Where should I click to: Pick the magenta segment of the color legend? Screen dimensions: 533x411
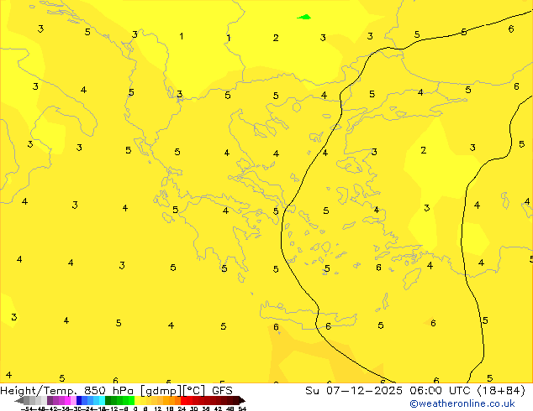coord(61,400)
